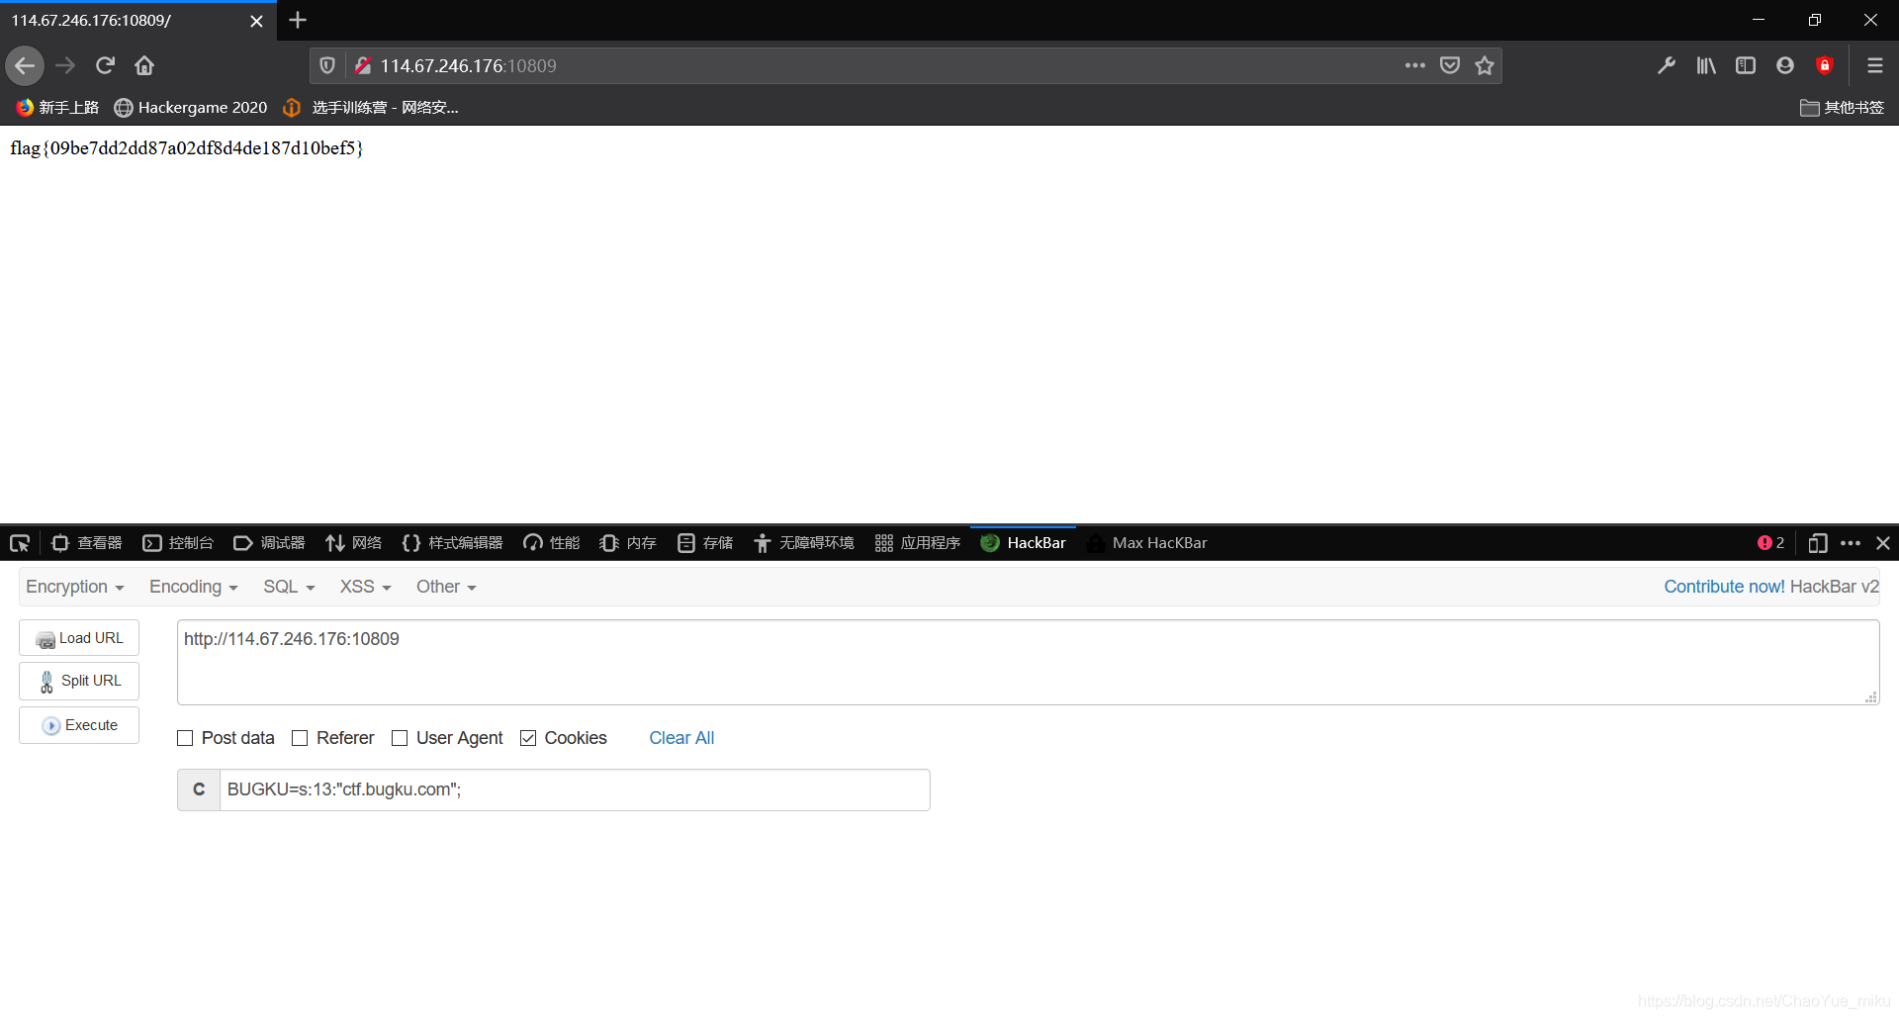Open the Encryption dropdown in HackBar
Viewport: 1899px width, 1019px height.
74,586
